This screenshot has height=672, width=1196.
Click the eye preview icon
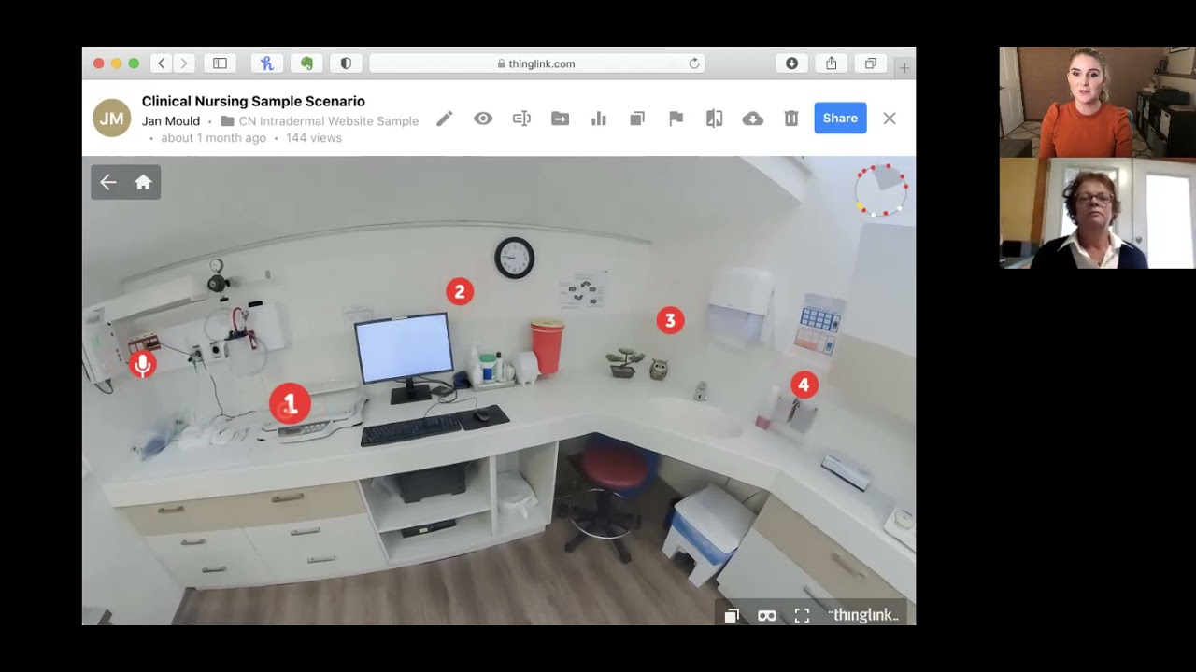pyautogui.click(x=483, y=119)
